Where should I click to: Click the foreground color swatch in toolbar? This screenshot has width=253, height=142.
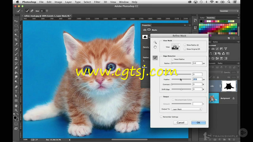click(x=15, y=118)
